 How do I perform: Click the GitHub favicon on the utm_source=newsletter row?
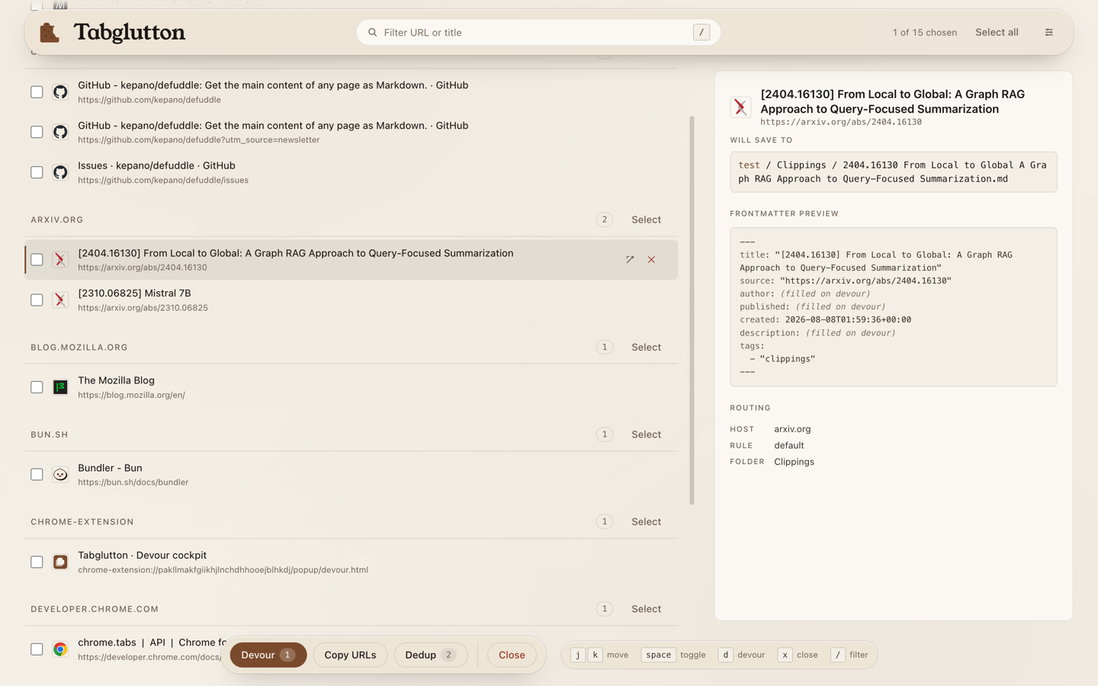coord(60,133)
